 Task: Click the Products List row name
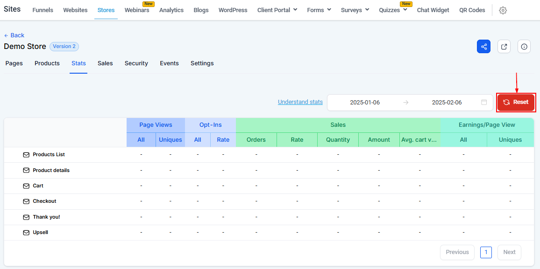49,155
